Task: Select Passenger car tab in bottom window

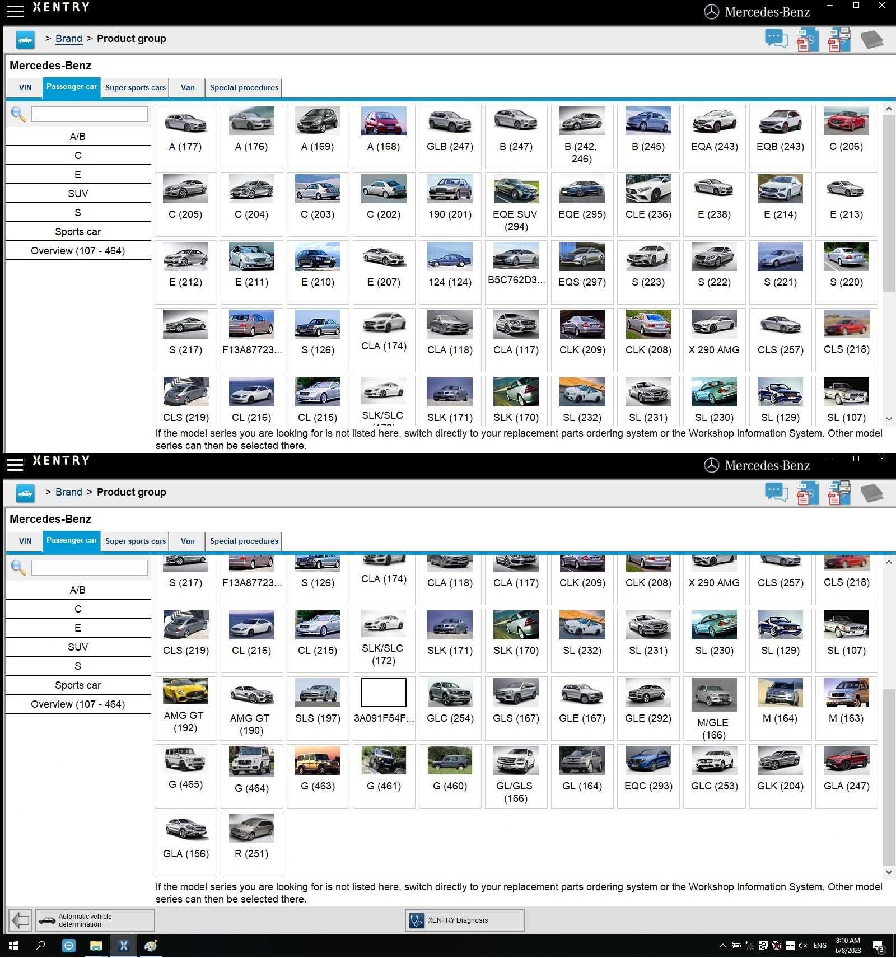Action: [x=72, y=540]
